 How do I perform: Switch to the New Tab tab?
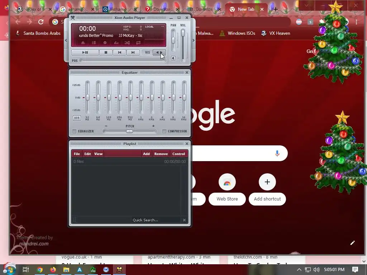tap(246, 9)
